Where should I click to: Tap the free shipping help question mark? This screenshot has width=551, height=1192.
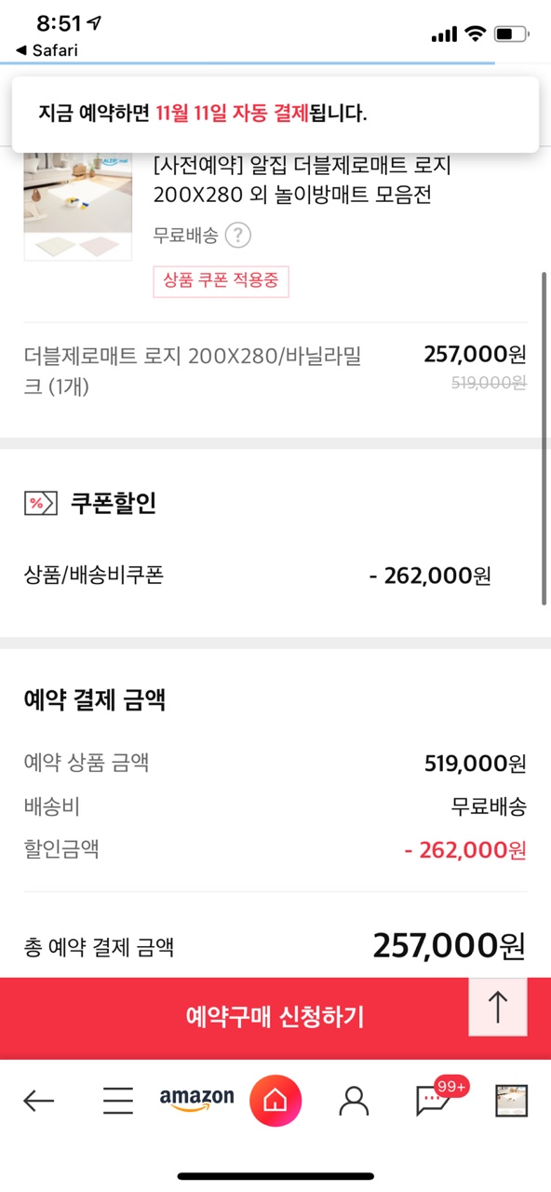coord(238,235)
